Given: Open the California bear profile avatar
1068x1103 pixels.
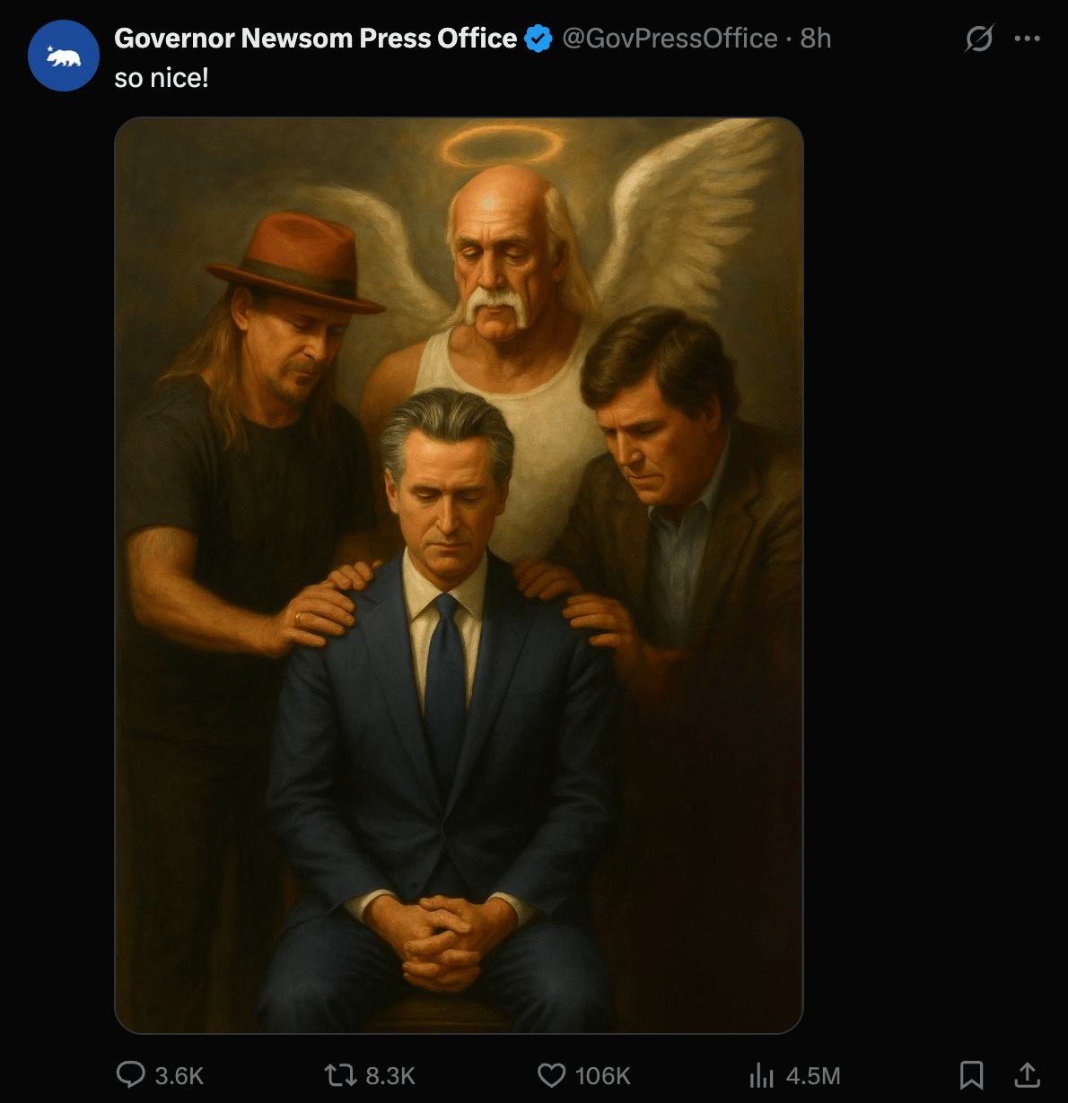Looking at the screenshot, I should point(63,56).
